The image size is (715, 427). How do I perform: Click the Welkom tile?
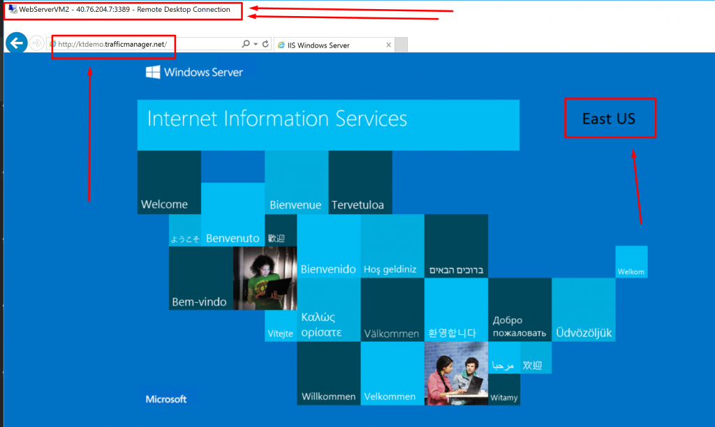(x=631, y=262)
